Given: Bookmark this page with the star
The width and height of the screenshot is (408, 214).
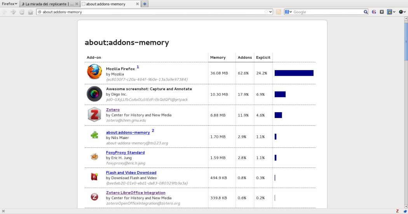Looking at the screenshot, I should click(266, 12).
